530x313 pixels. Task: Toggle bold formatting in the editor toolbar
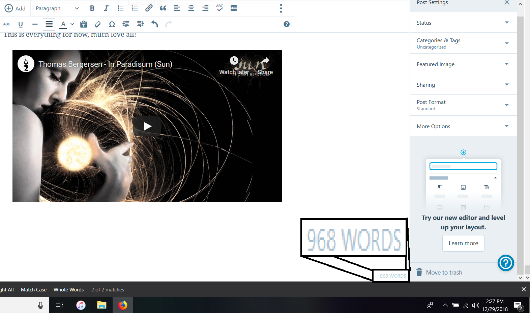tap(92, 8)
